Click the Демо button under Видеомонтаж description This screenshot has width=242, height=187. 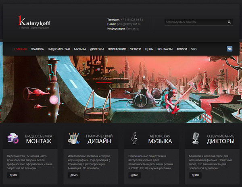[x=13, y=175]
